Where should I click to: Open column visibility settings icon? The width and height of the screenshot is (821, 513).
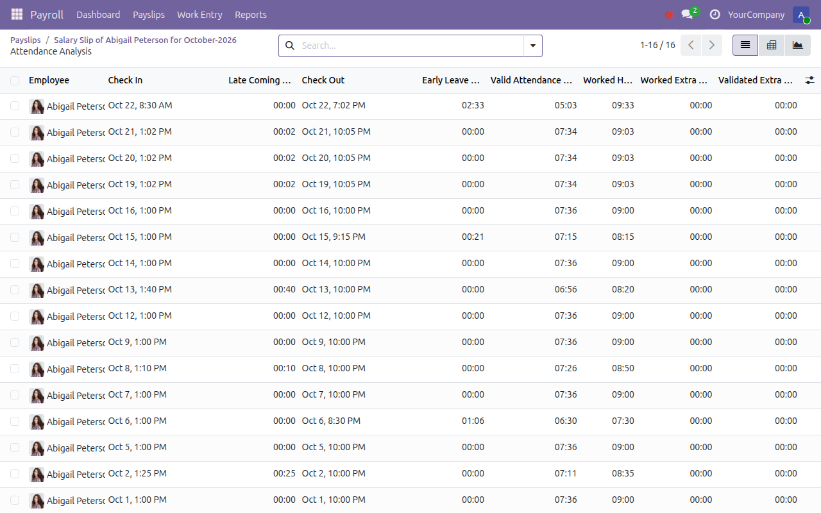[810, 80]
